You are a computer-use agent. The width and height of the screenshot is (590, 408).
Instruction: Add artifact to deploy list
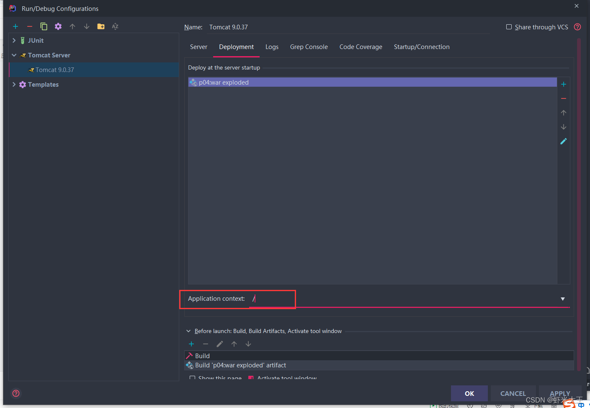pyautogui.click(x=564, y=84)
